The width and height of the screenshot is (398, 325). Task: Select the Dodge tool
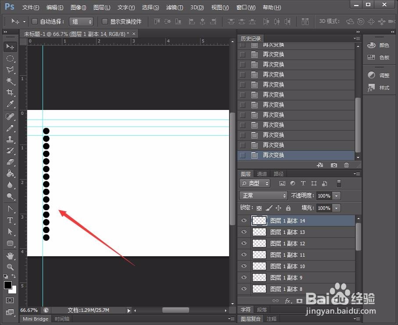10,196
